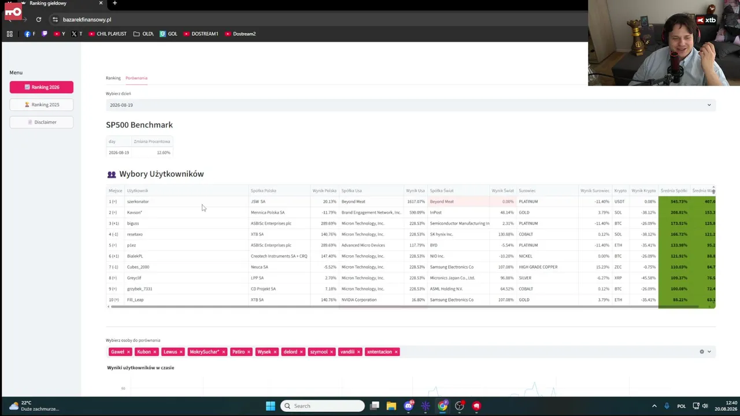Sort by the Spółka Usa column header
The image size is (740, 416).
point(371,191)
